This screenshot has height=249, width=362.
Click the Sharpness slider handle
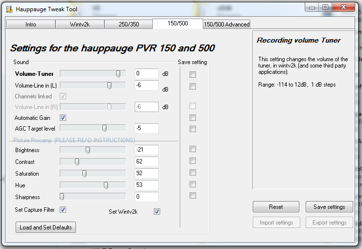click(x=62, y=197)
